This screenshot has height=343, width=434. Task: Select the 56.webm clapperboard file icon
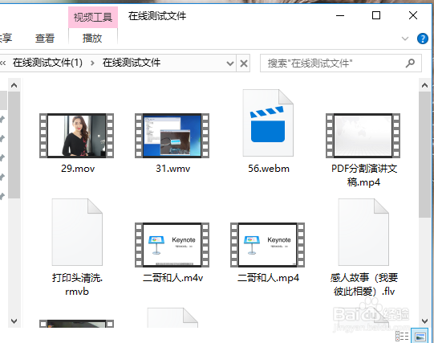point(268,123)
